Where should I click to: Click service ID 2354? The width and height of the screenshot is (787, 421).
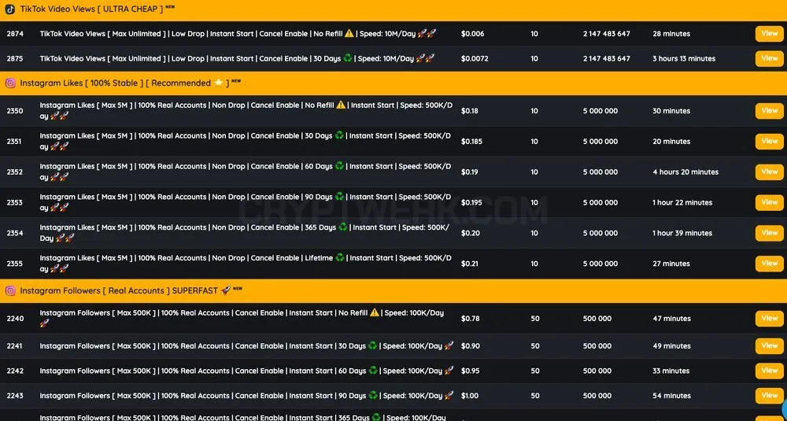click(x=14, y=234)
